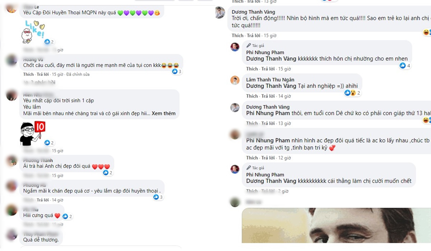Click '15 giờ' timestamp under Dương Thanh Vàng's top comment

270,35
